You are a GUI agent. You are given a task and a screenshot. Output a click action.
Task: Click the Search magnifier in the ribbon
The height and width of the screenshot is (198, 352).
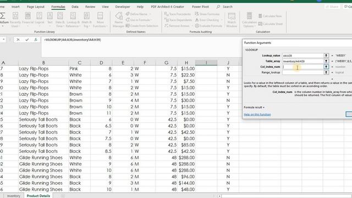[218, 7]
